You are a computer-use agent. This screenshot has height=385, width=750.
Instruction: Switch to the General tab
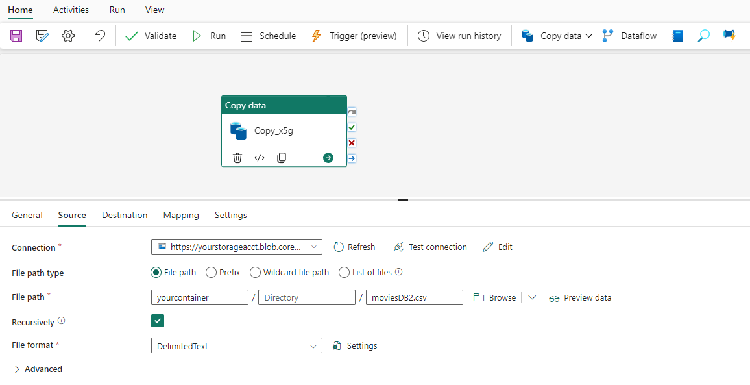27,215
